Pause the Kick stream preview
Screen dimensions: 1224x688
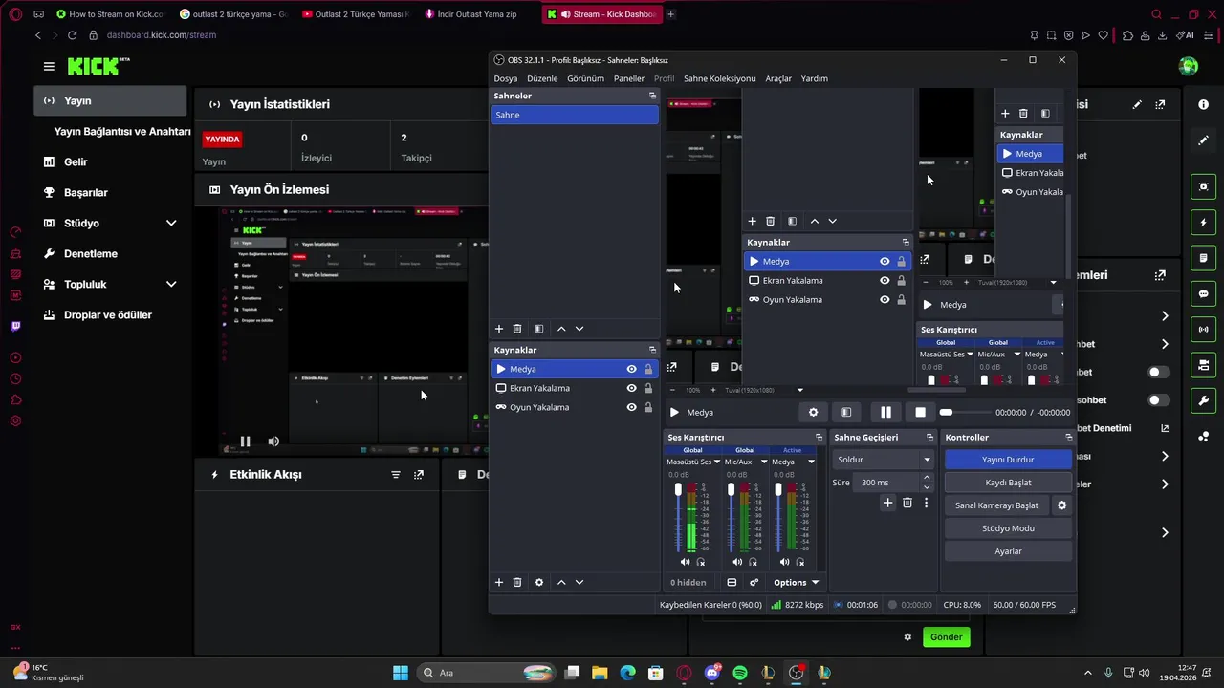coord(245,441)
